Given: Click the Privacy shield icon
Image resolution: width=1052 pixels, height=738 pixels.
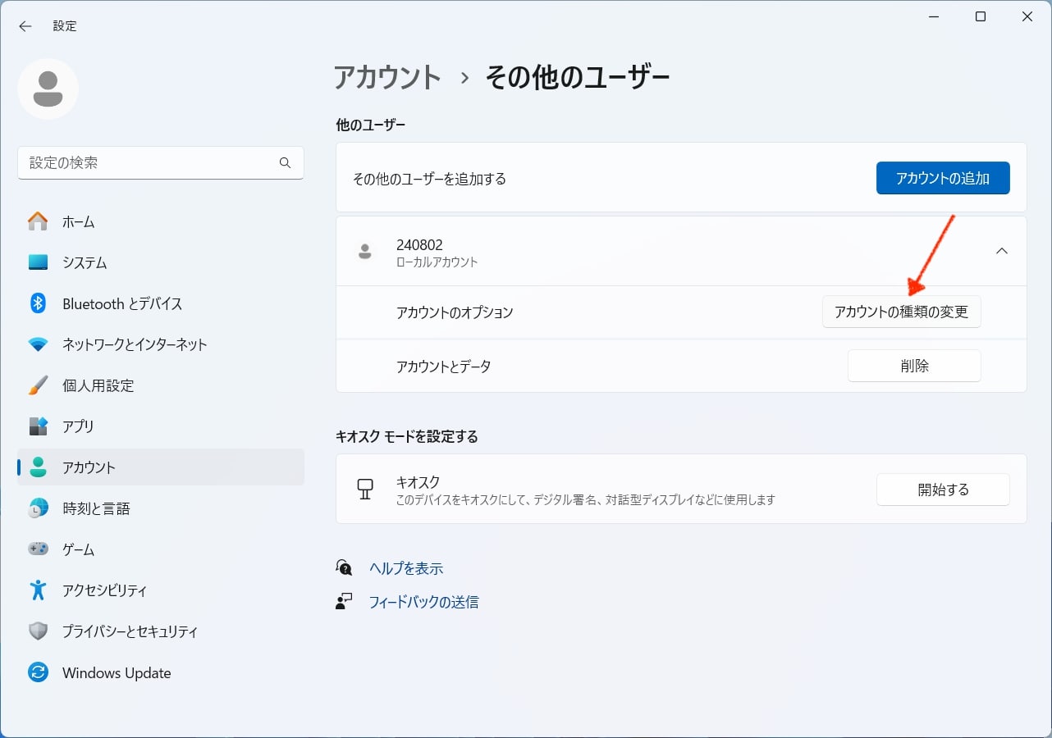Looking at the screenshot, I should click(x=38, y=631).
